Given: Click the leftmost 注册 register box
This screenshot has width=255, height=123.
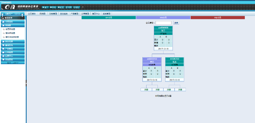Looking at the screenshot, I should click(x=146, y=90).
